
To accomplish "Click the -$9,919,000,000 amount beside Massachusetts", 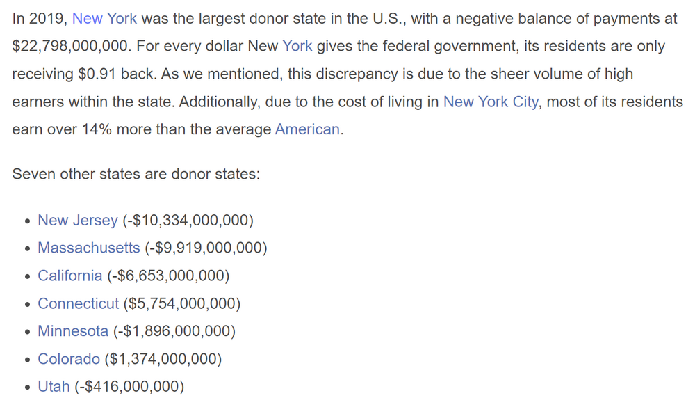I will pos(206,248).
